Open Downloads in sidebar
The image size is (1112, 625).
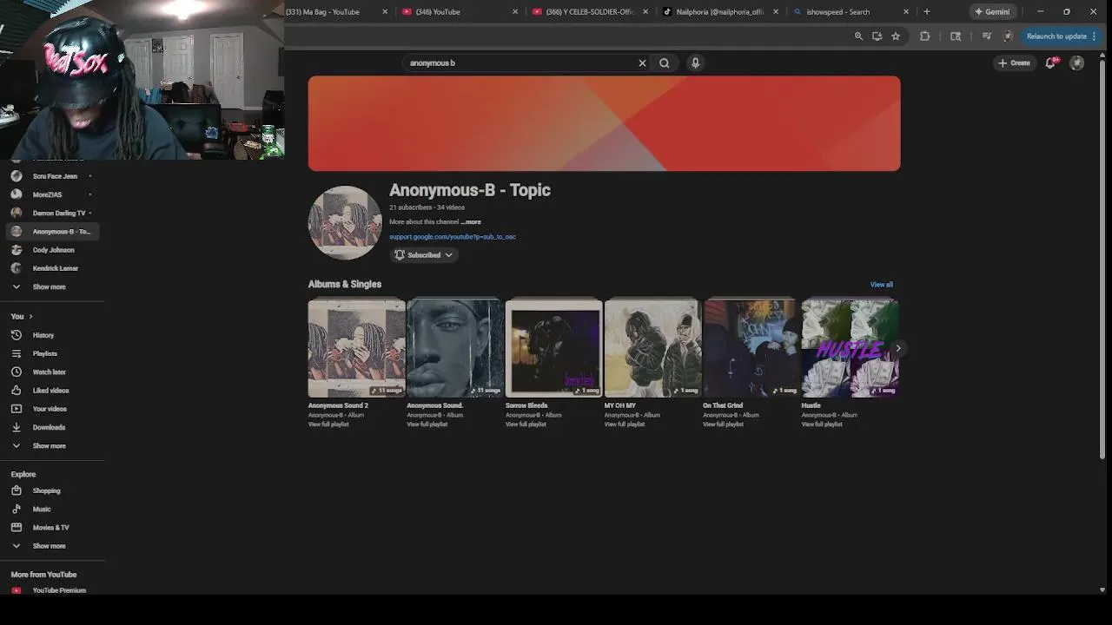52,427
